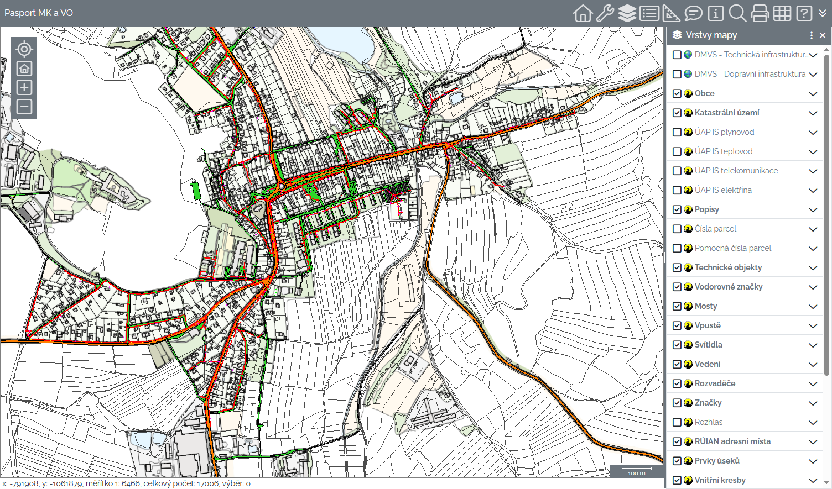Select the measurement ruler tool
This screenshot has height=489, width=832.
(x=671, y=13)
